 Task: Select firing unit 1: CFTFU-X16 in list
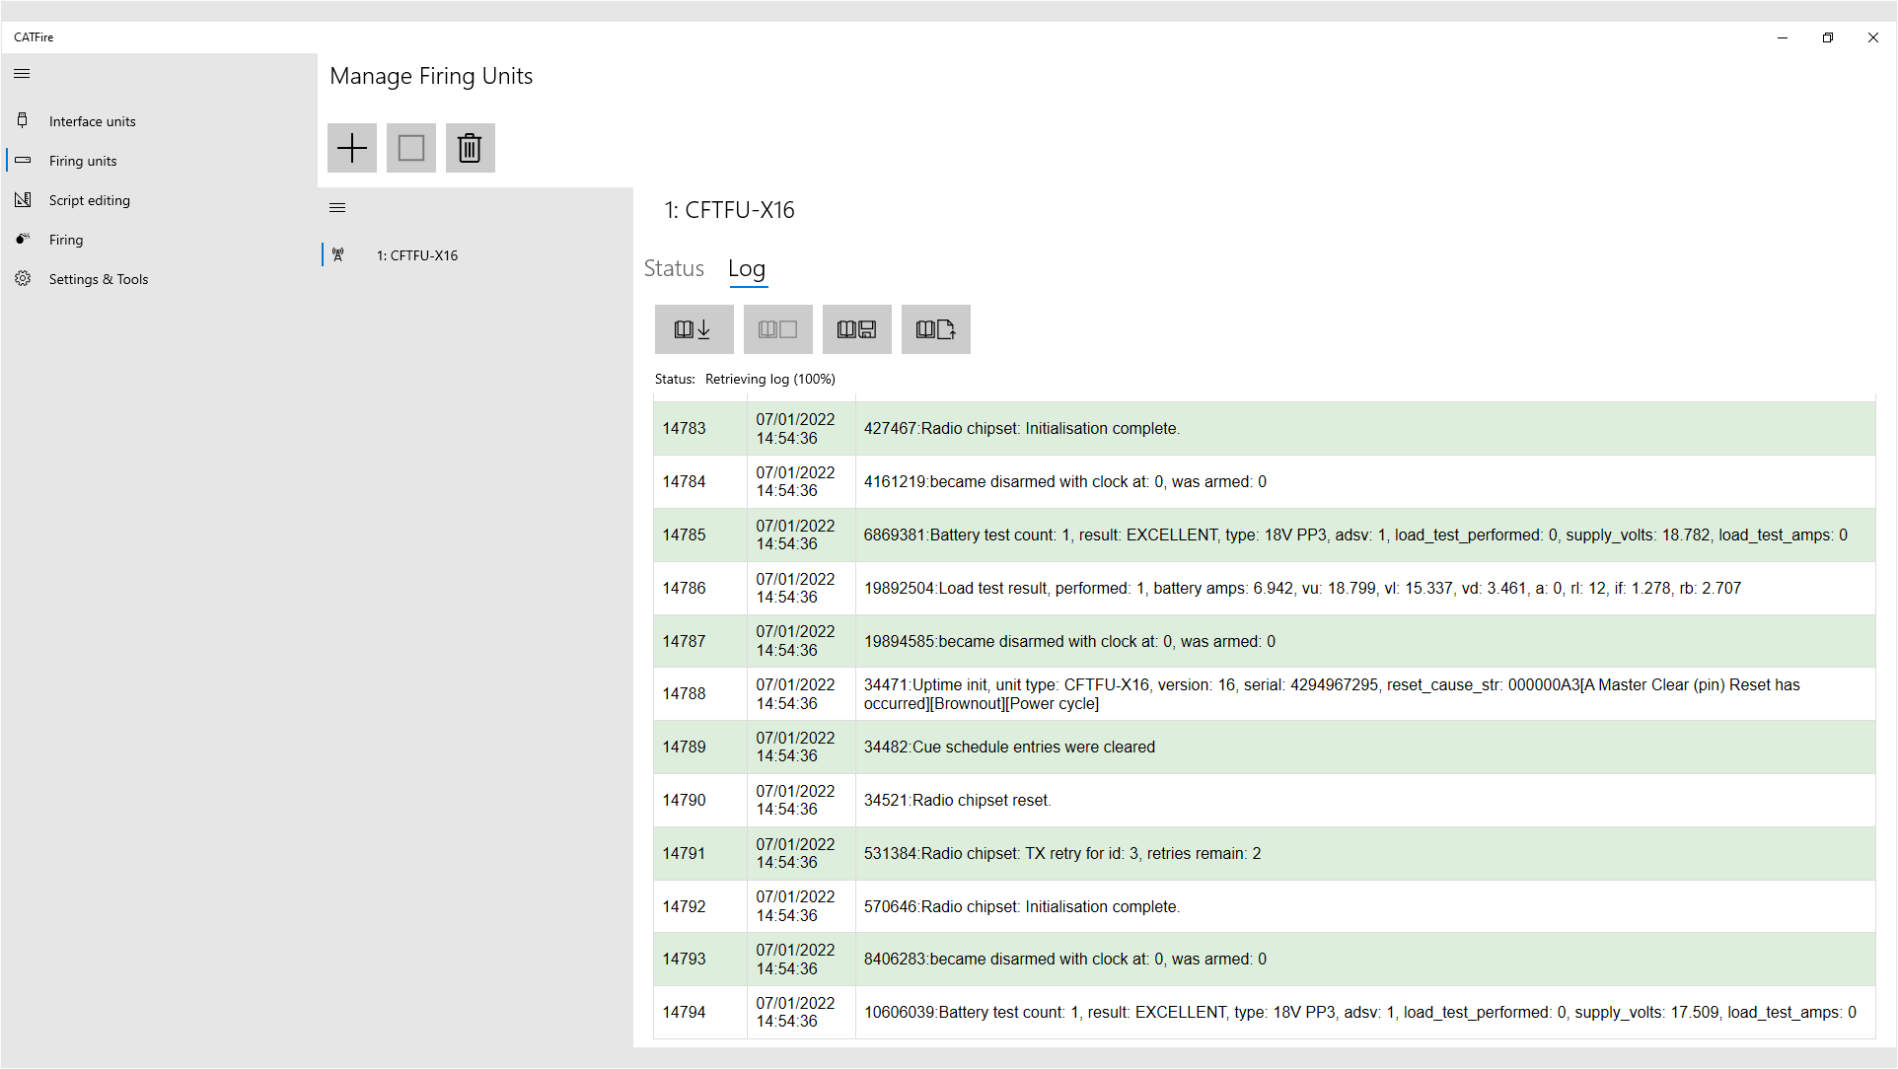pyautogui.click(x=417, y=255)
